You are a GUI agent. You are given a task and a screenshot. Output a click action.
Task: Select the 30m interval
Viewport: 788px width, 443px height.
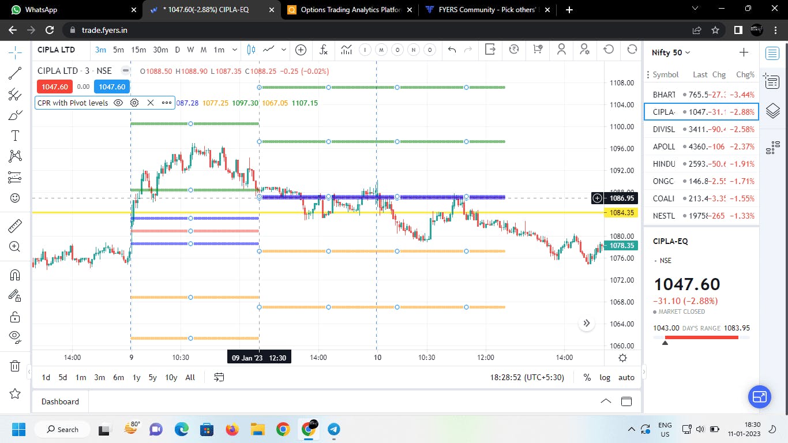pos(160,50)
